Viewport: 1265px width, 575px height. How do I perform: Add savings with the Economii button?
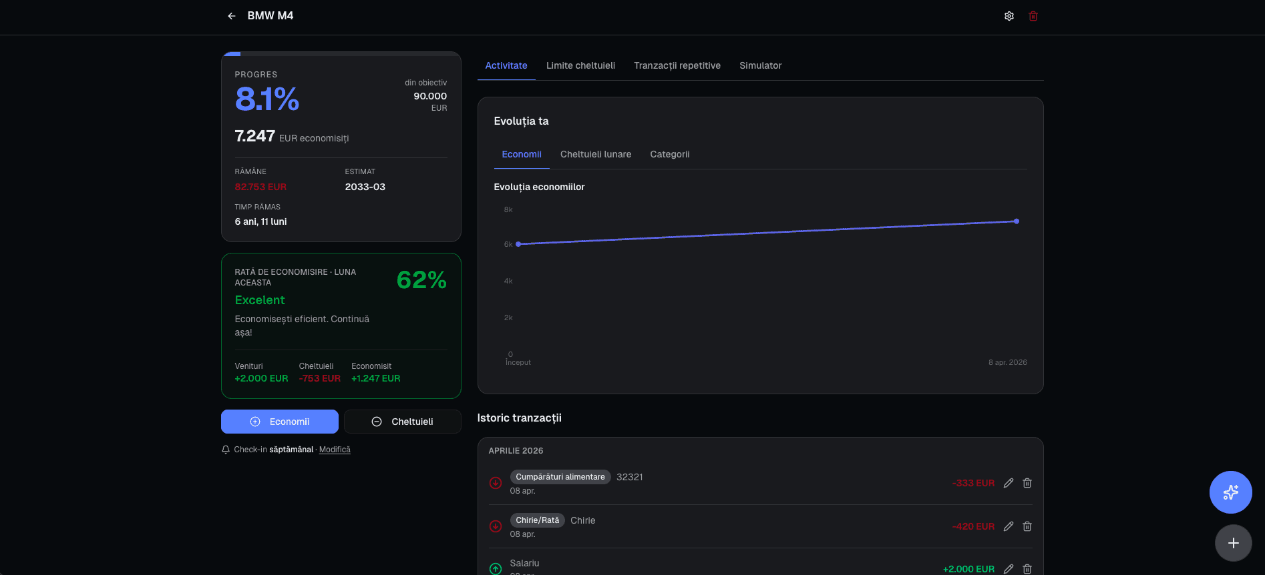tap(280, 422)
